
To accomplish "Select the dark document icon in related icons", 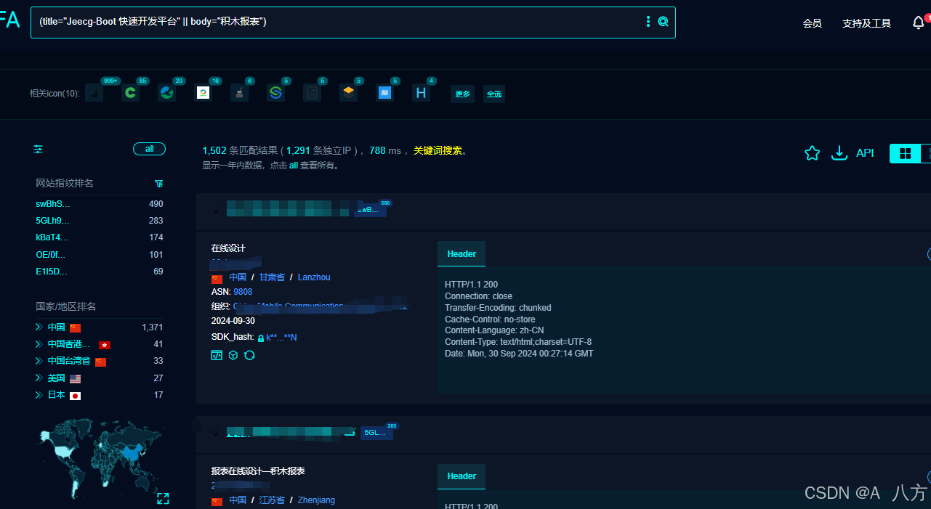I will [x=312, y=92].
